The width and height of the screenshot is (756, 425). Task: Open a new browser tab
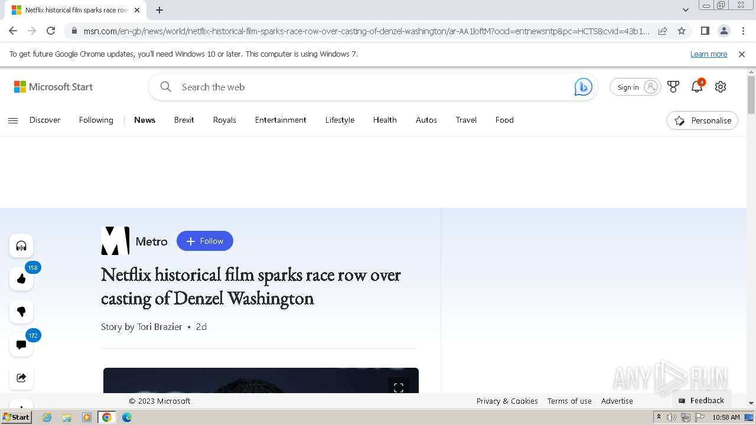[159, 10]
